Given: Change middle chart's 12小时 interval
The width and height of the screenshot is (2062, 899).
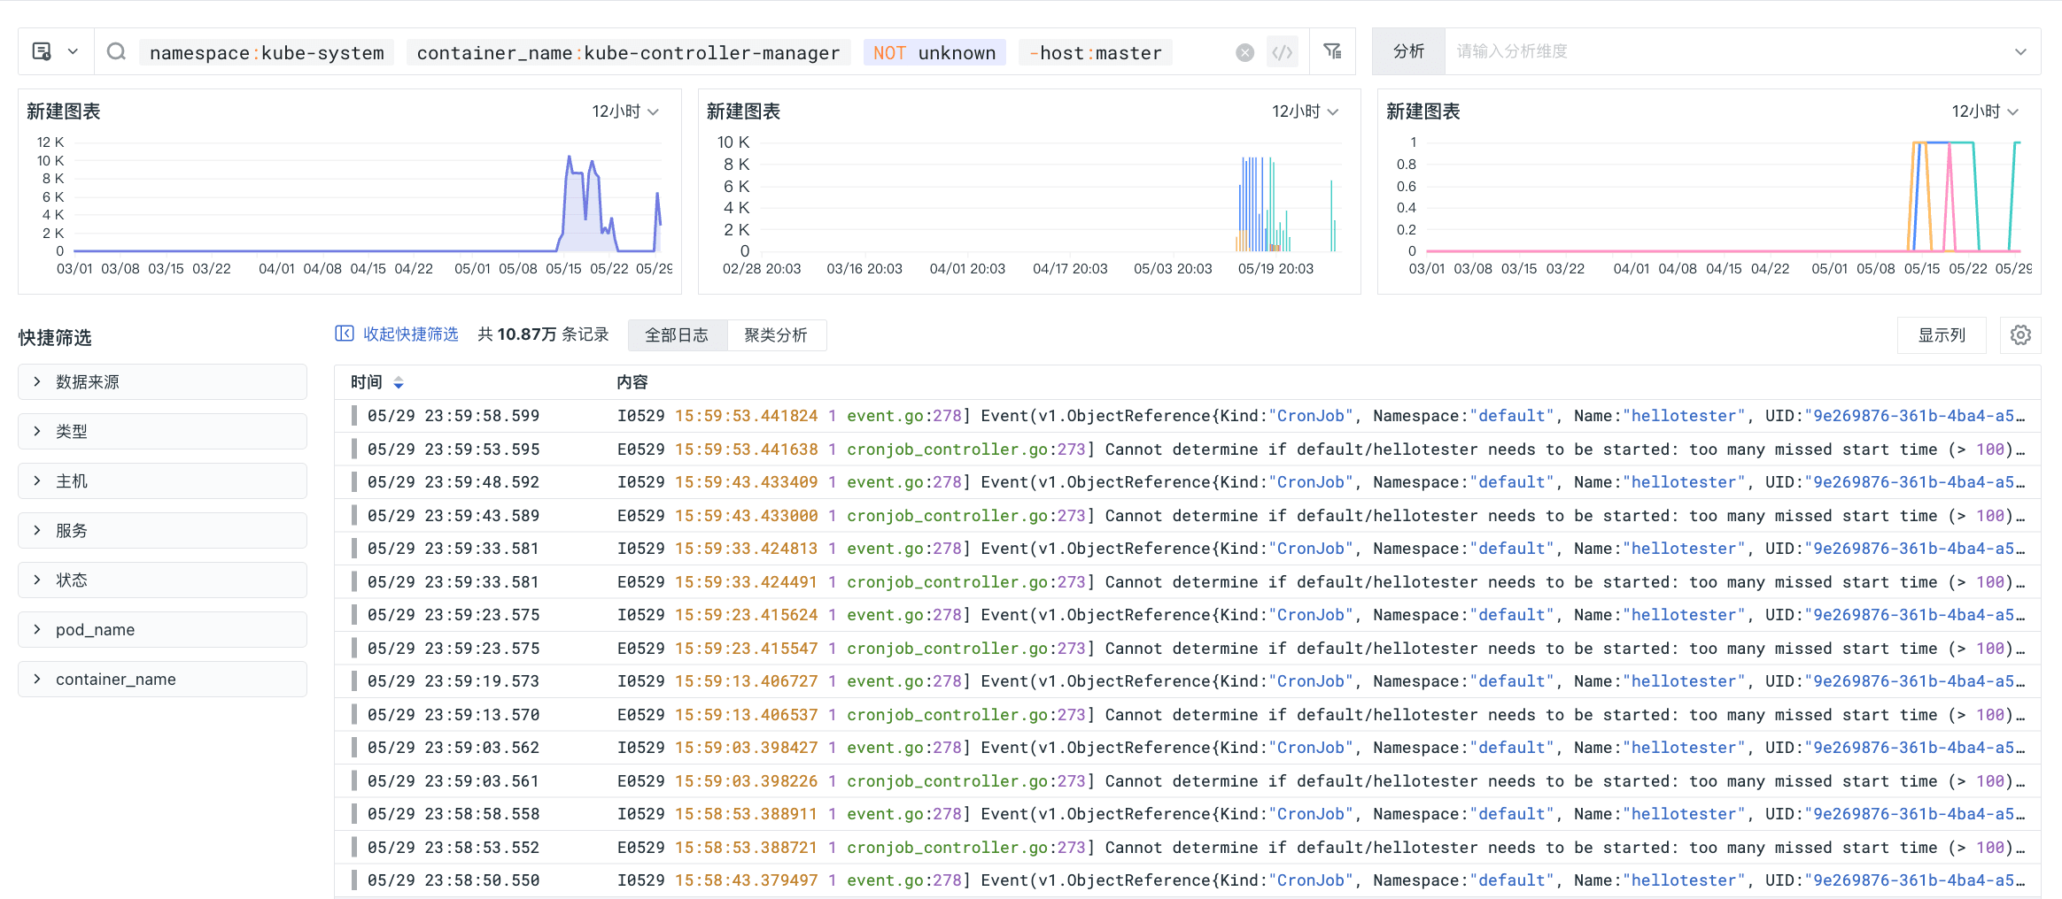Looking at the screenshot, I should pyautogui.click(x=1306, y=111).
